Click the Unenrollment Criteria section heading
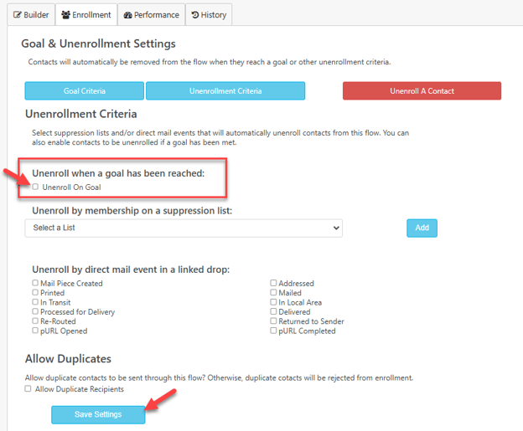The width and height of the screenshot is (523, 431). (x=81, y=114)
